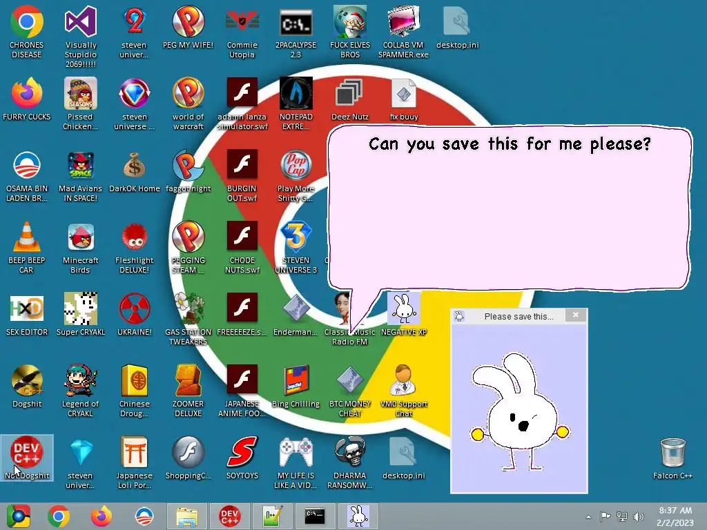Open the command prompt taskbar button
The width and height of the screenshot is (707, 530).
pos(315,516)
